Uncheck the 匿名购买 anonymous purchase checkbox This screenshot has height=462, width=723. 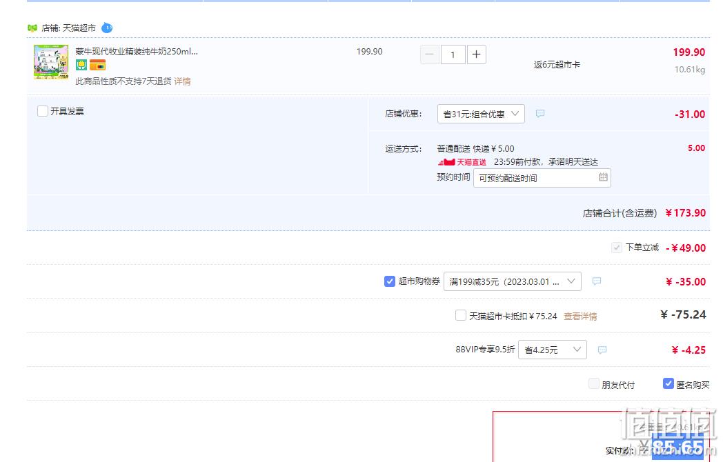coord(668,383)
